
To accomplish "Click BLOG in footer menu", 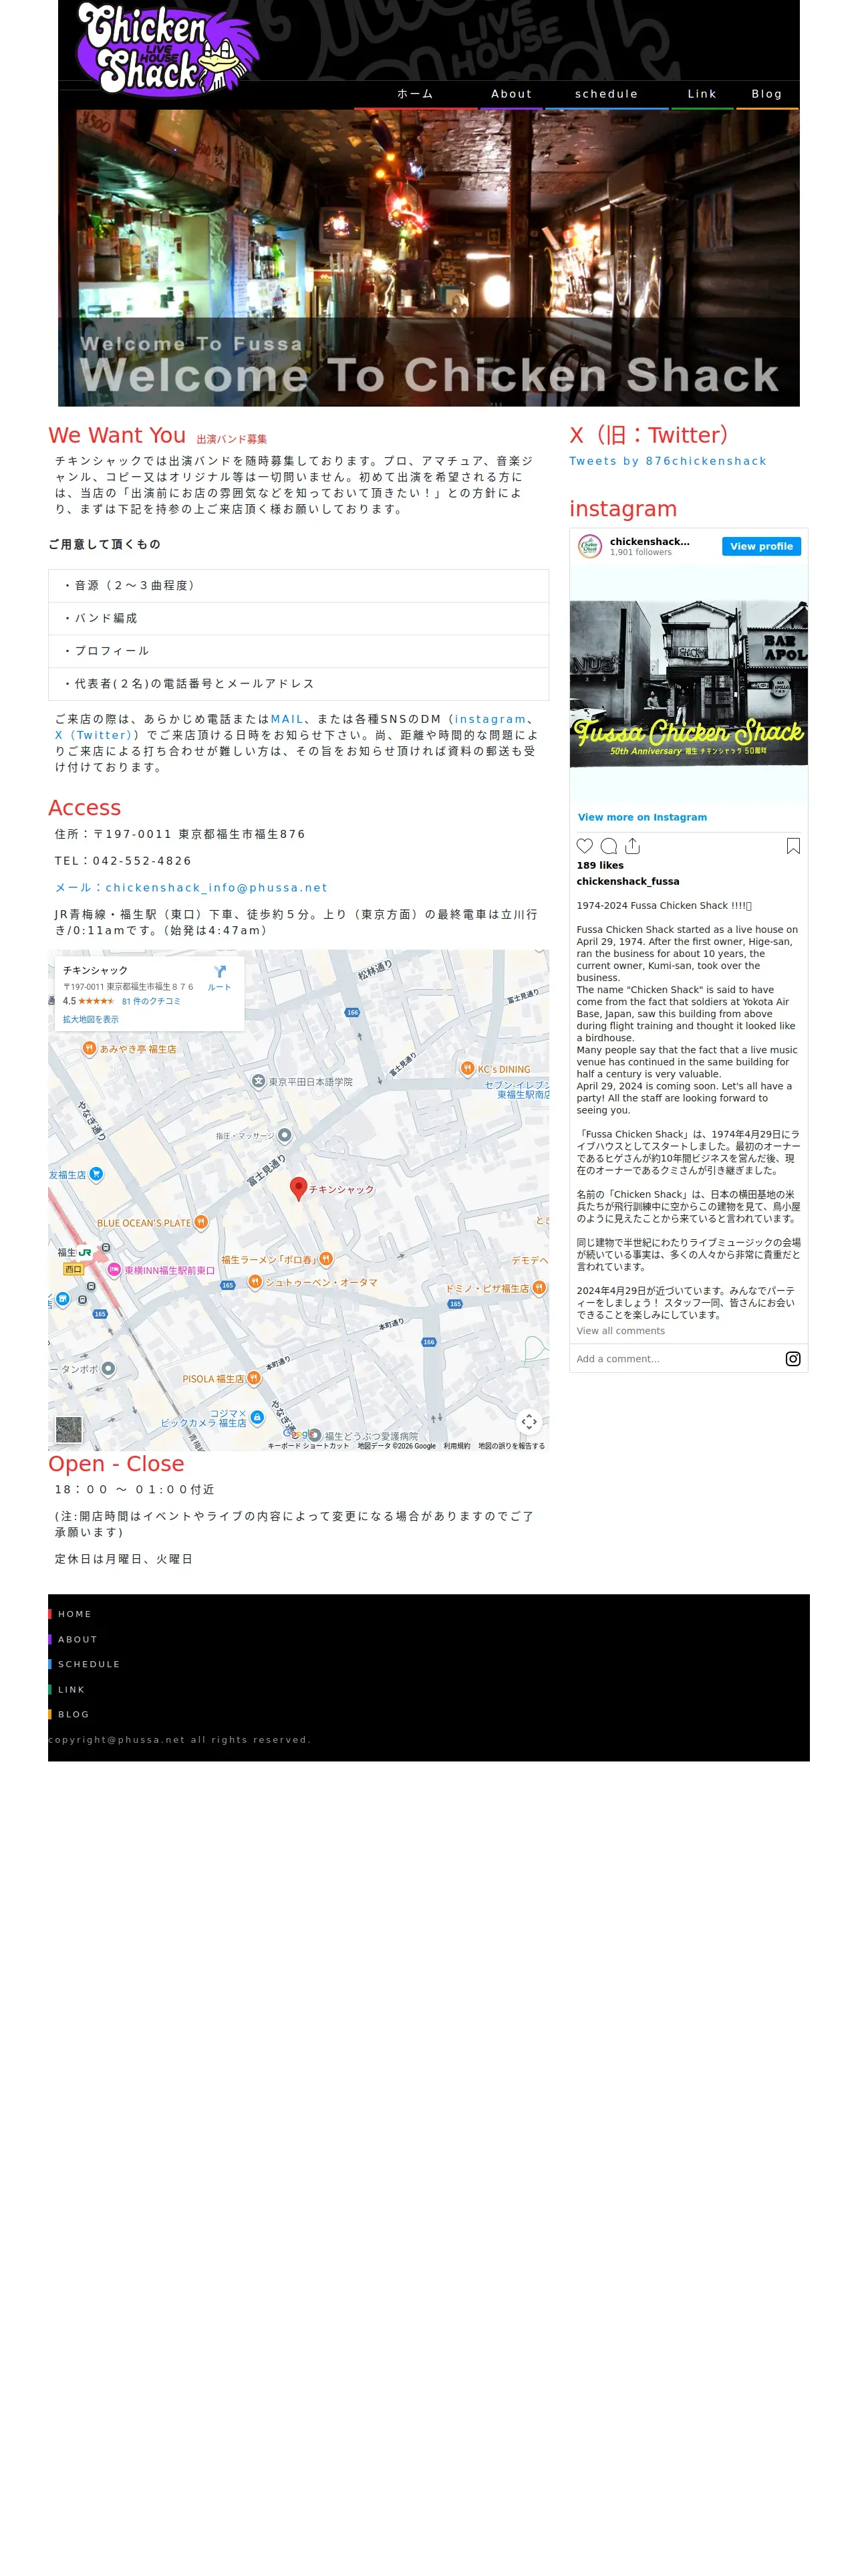I will 74,1714.
